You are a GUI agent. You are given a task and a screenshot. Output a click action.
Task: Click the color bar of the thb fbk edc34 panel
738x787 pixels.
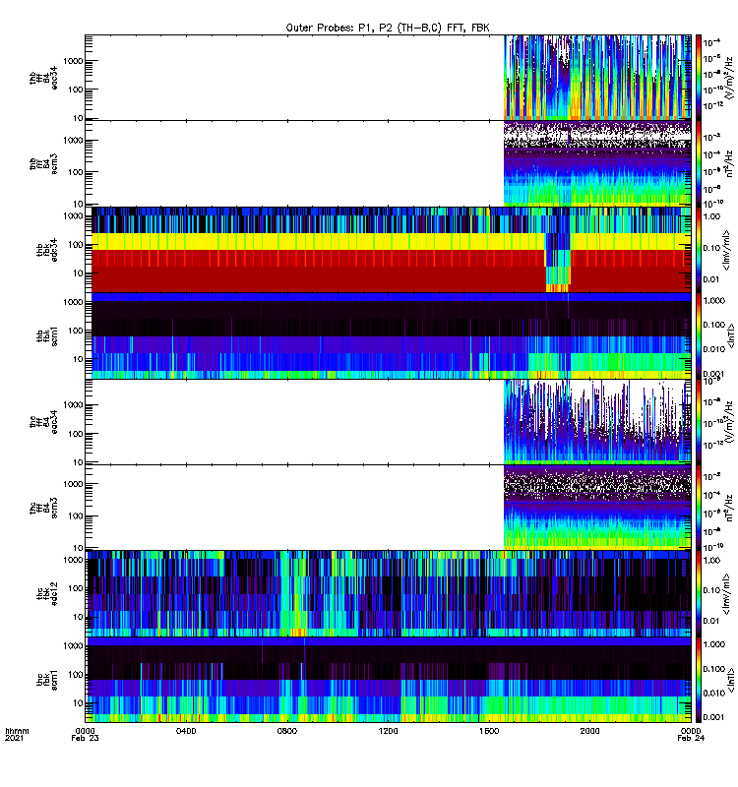[698, 250]
